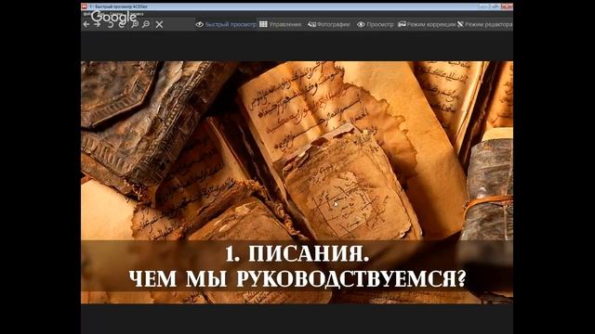Go to the previous image with left arrow
Viewport: 595px width, 334px height.
(x=86, y=24)
